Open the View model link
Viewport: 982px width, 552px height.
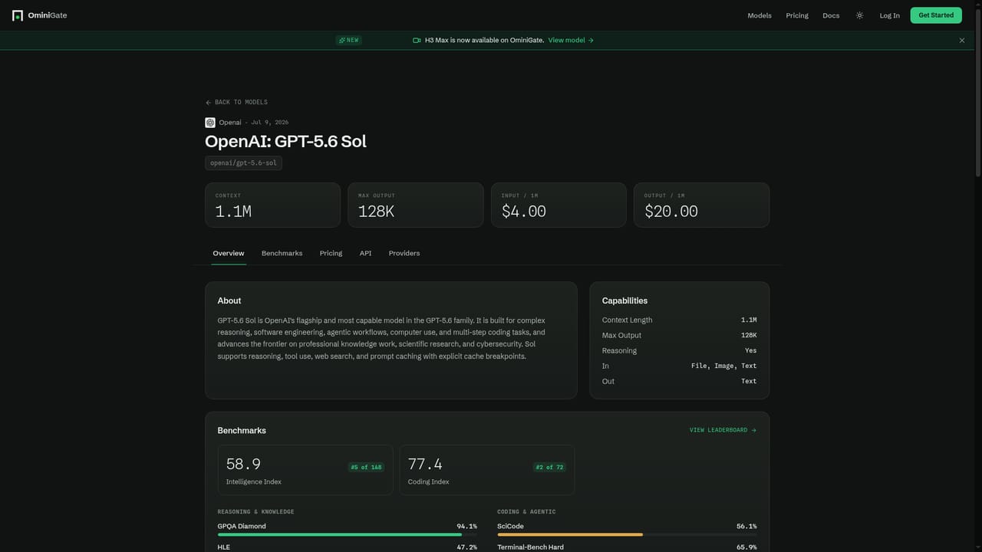point(571,40)
